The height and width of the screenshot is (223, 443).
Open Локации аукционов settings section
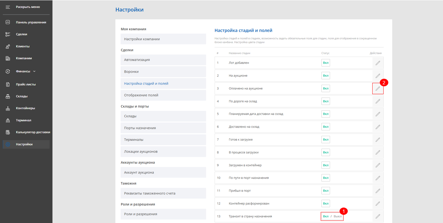163,152
